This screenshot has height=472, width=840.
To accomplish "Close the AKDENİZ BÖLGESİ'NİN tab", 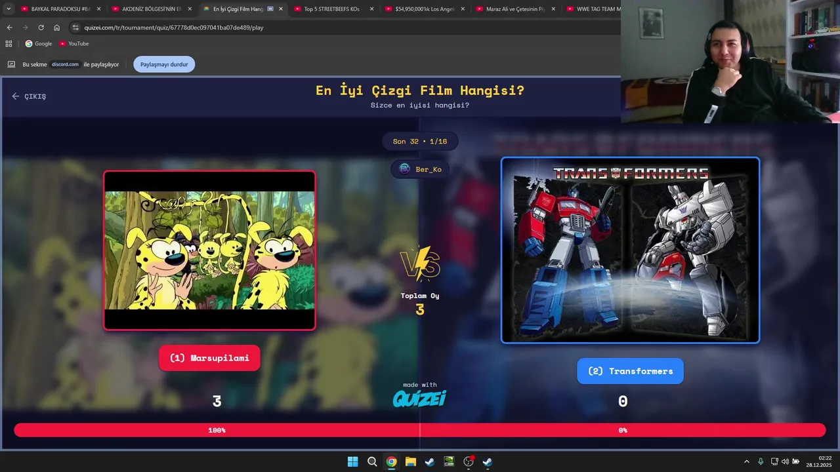I will (190, 9).
